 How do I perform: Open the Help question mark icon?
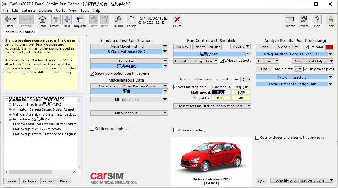tap(317, 19)
